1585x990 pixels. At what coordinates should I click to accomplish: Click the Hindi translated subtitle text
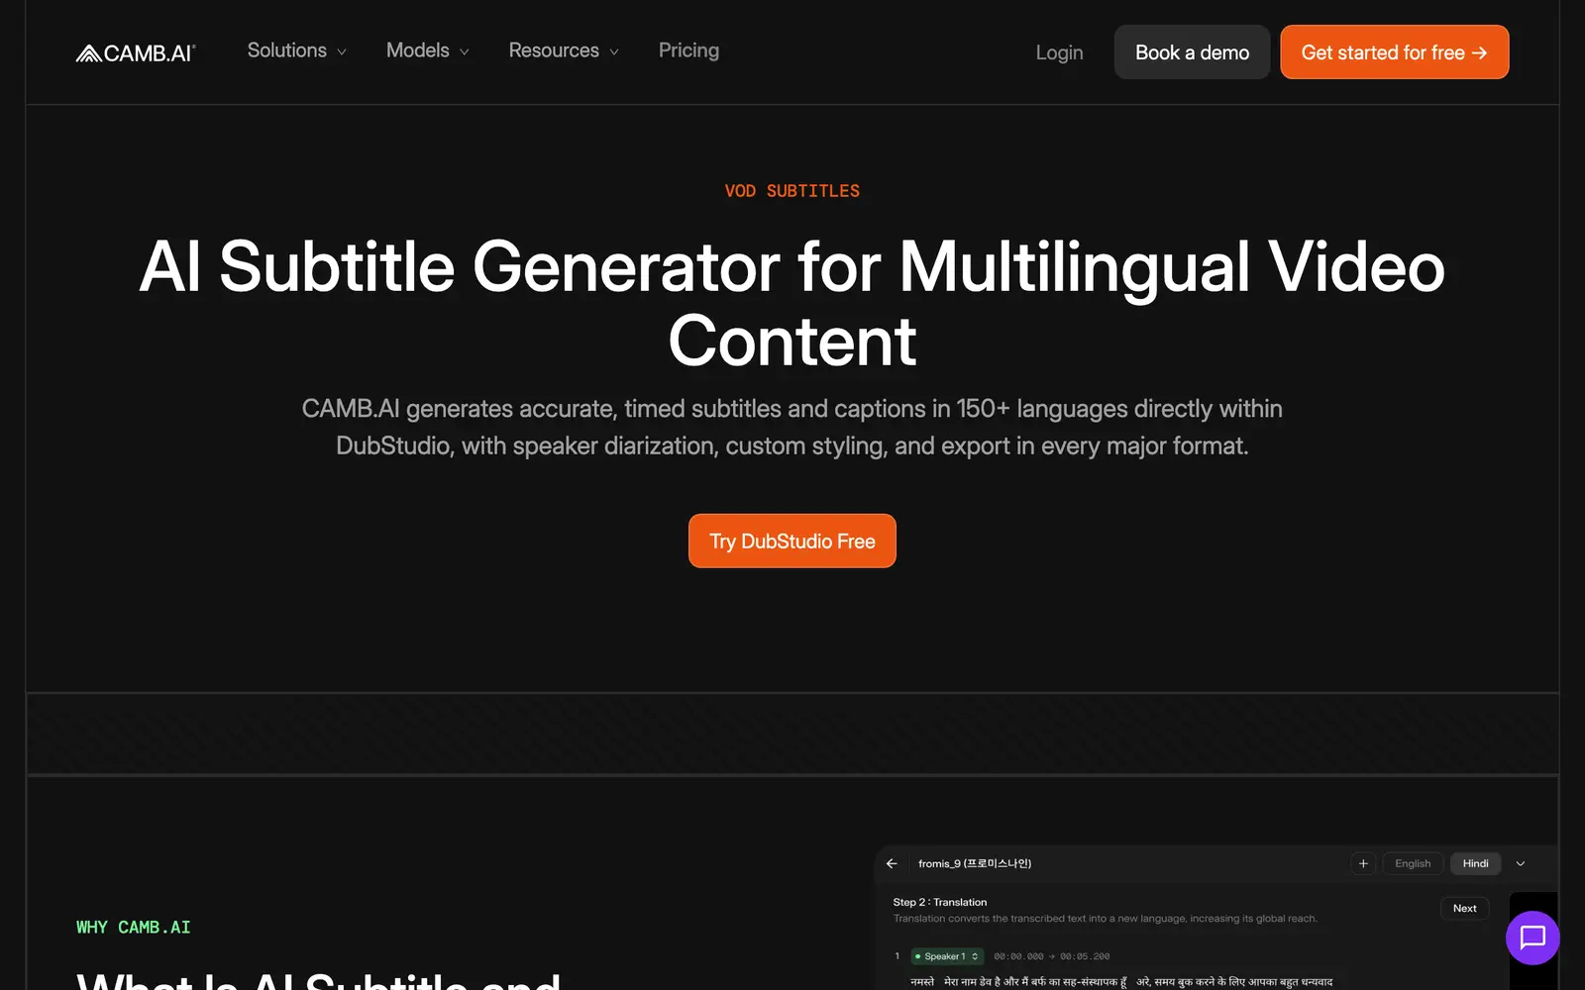pyautogui.click(x=1121, y=981)
